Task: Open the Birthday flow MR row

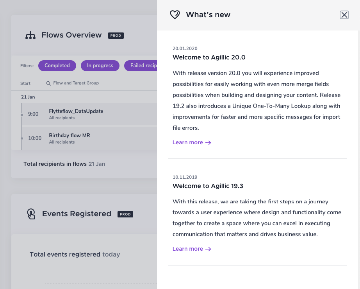Action: (x=89, y=138)
